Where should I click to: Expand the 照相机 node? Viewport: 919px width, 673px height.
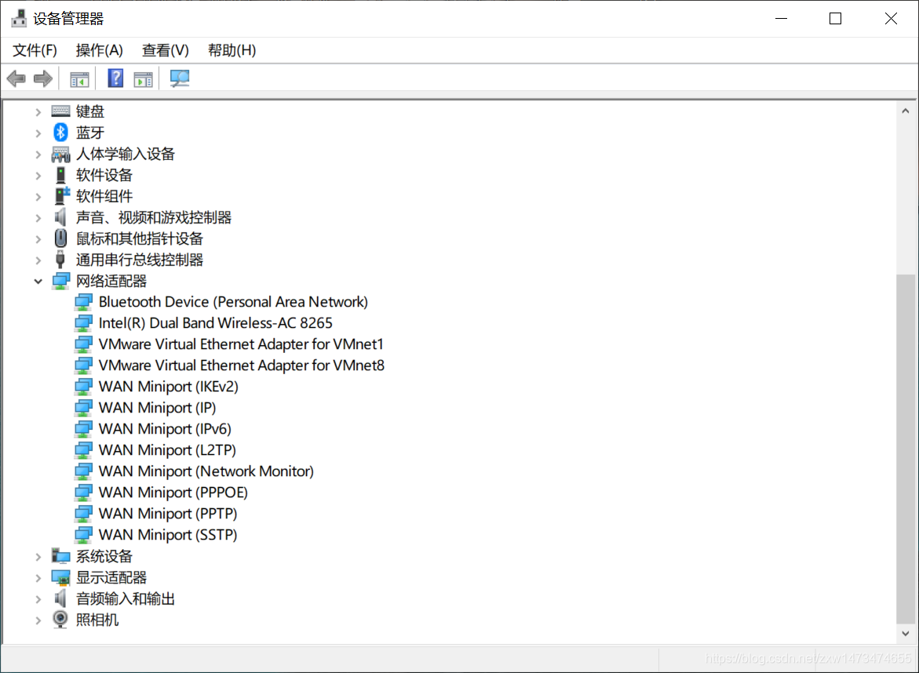pos(38,620)
